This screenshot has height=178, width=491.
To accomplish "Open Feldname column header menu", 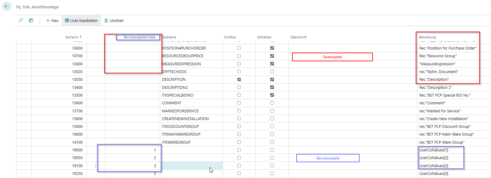I will tap(169, 37).
